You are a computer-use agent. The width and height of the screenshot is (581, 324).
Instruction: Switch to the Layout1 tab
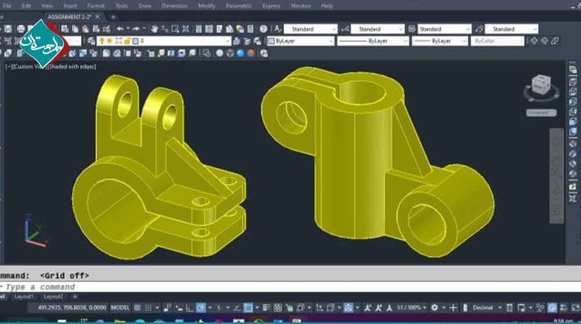24,297
